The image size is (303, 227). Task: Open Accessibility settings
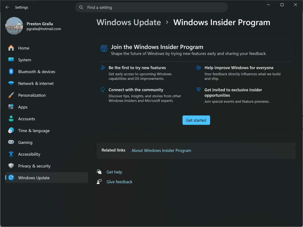tap(46, 154)
